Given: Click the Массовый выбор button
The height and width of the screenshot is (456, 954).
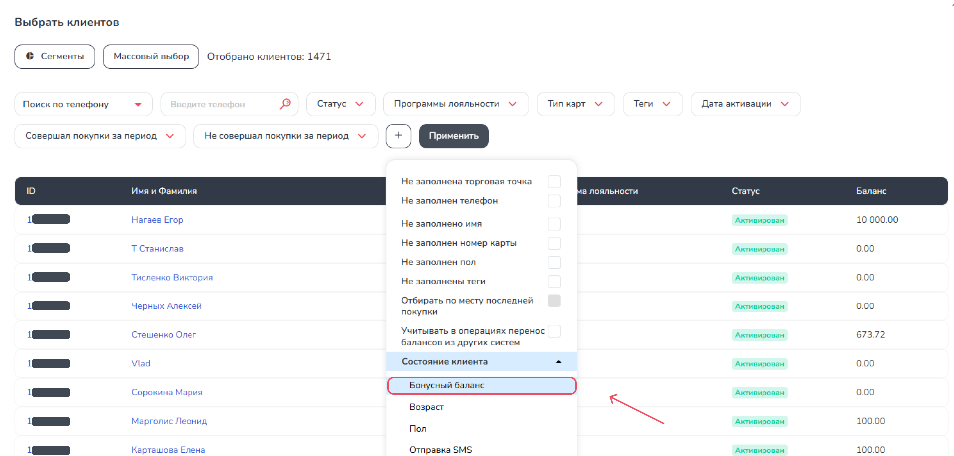Looking at the screenshot, I should (x=151, y=57).
